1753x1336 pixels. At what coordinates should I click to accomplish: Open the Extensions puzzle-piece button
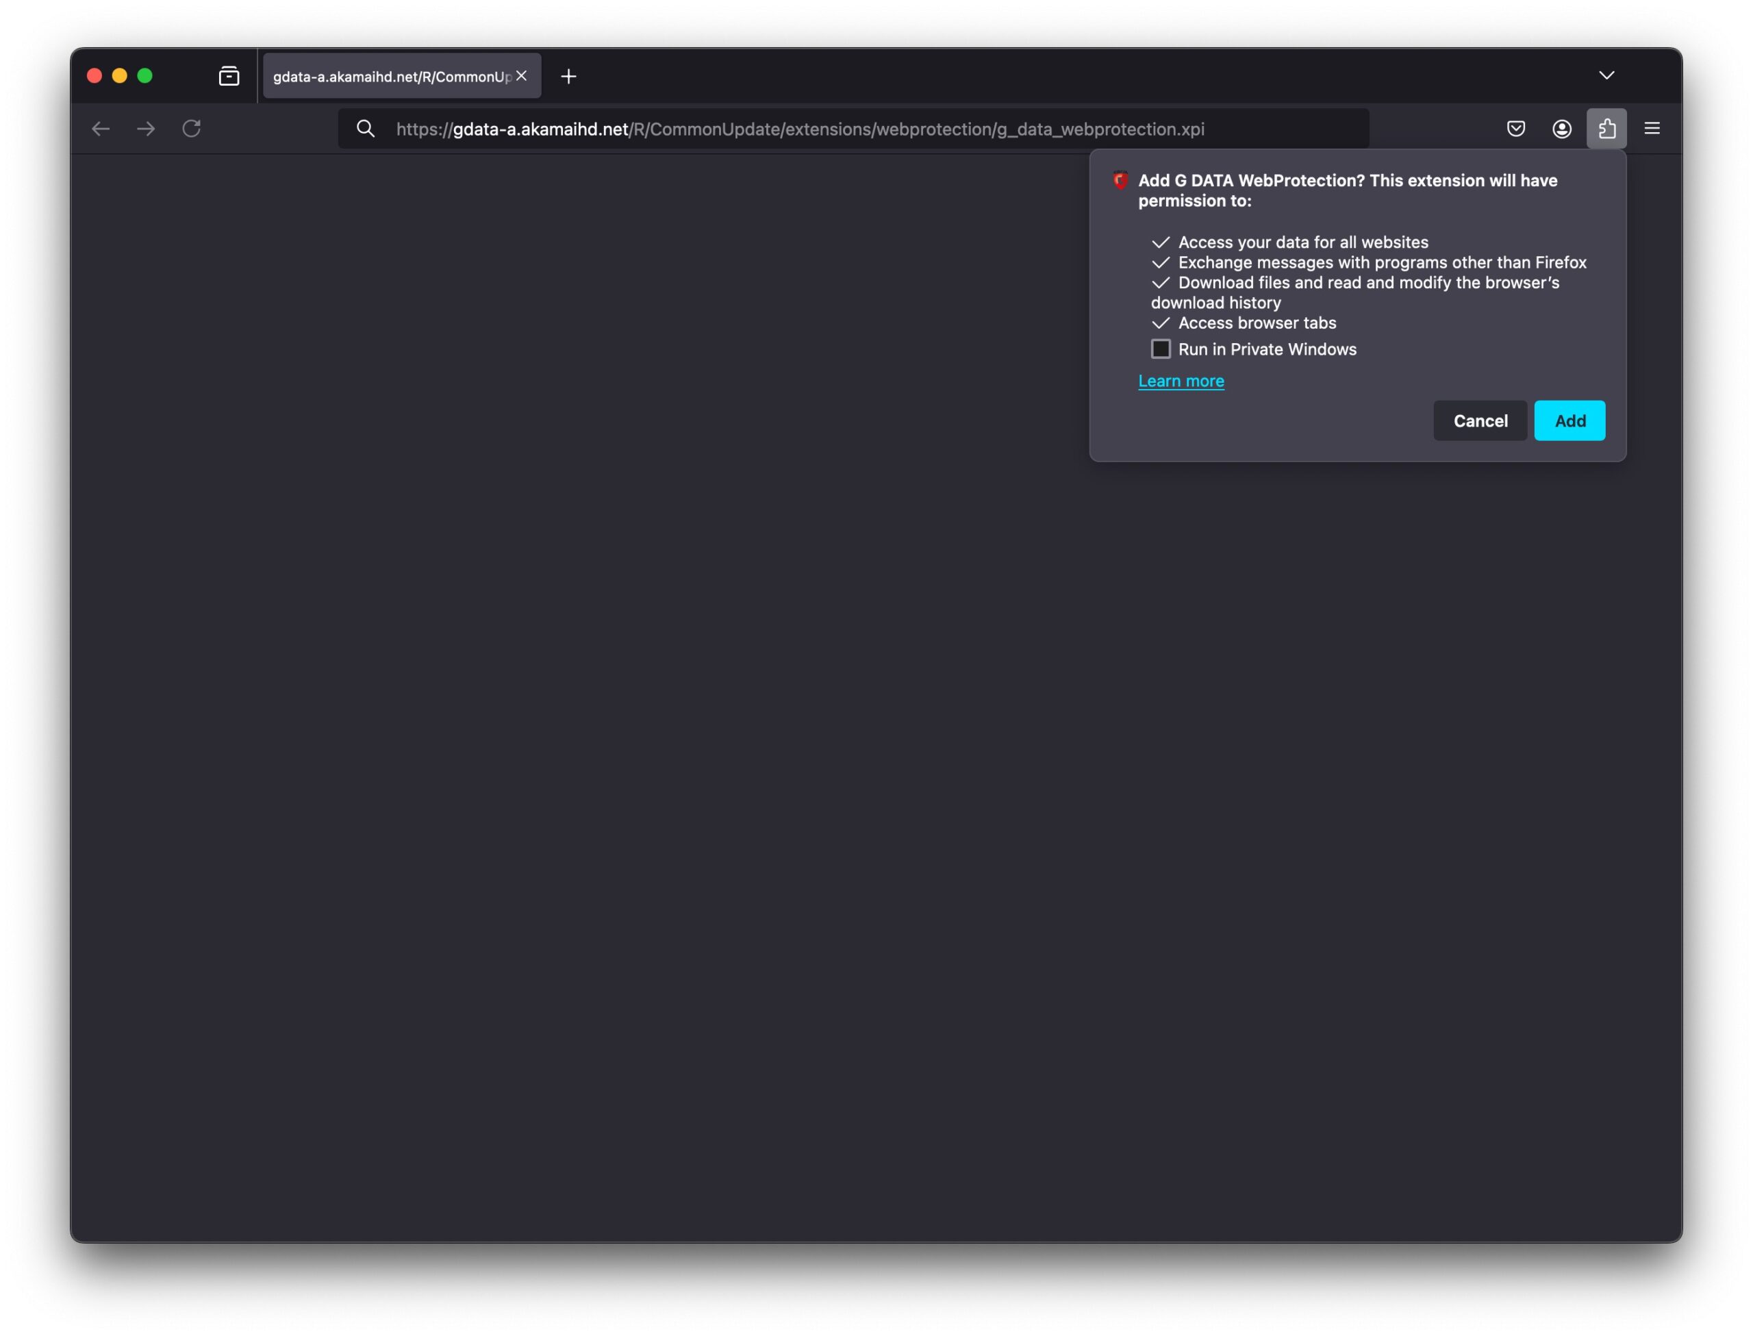coord(1606,129)
